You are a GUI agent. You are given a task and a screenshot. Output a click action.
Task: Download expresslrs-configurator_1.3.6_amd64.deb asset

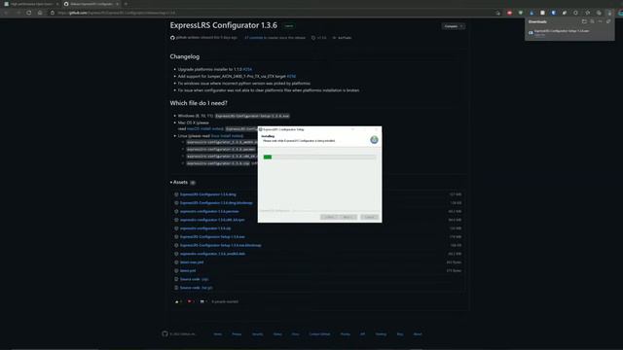click(212, 254)
